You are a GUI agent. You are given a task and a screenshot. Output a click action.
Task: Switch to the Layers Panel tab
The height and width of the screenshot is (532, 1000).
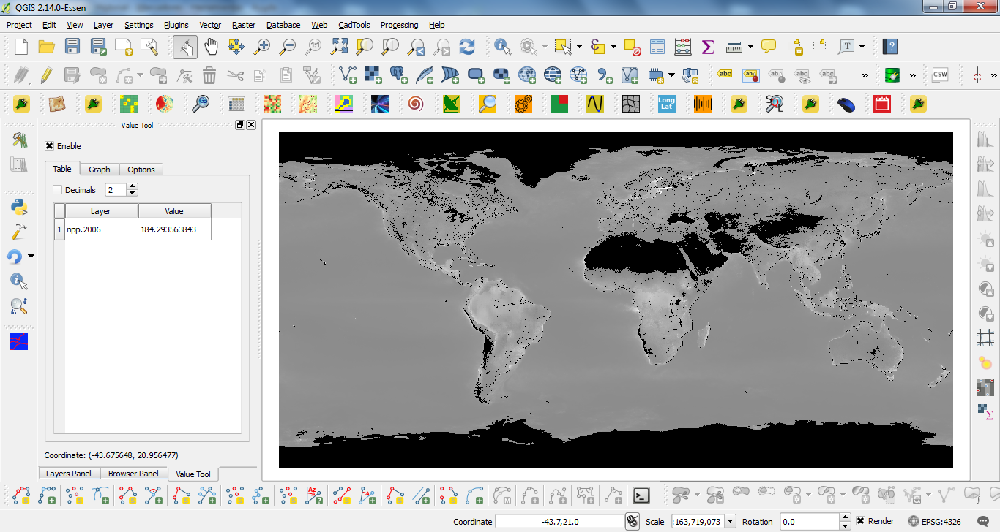point(69,474)
